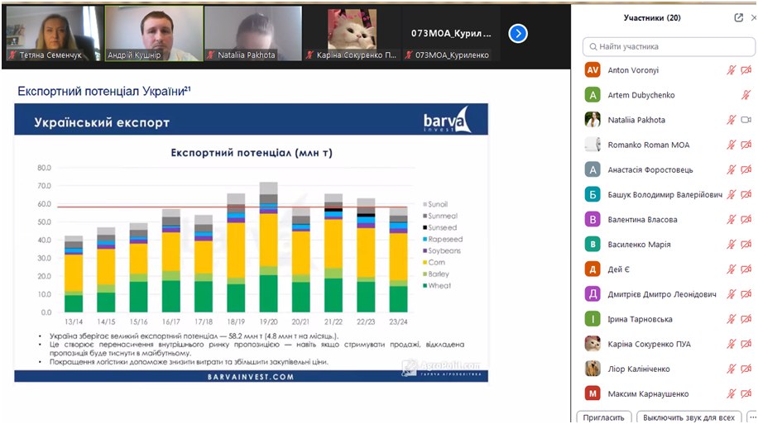Click camera-off icon for Каріна Сокуренко ПУА
Screen dimensions: 758x424
tap(746, 345)
